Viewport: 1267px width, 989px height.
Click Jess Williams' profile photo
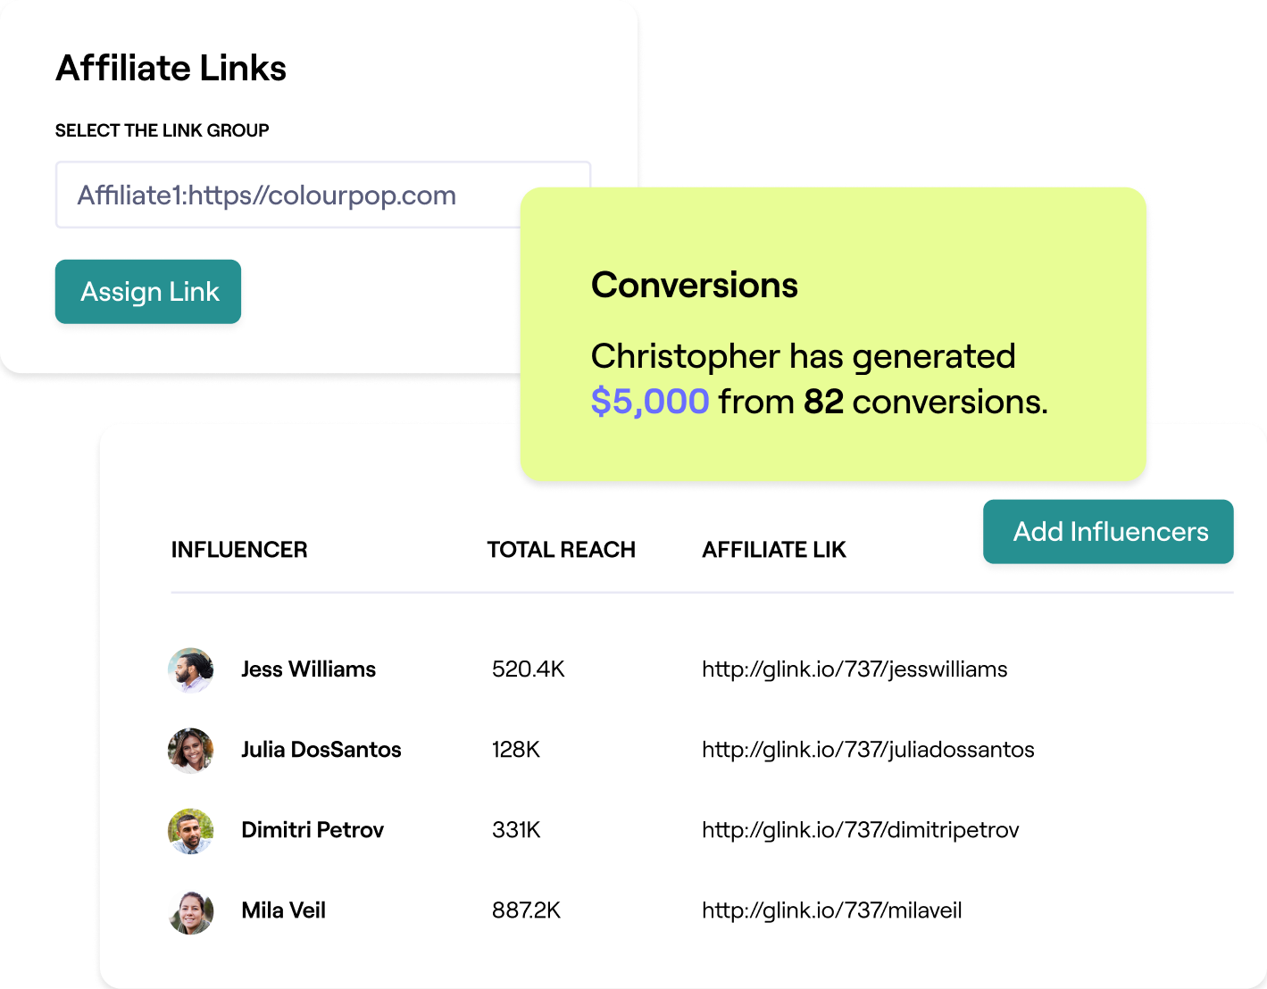pyautogui.click(x=190, y=670)
